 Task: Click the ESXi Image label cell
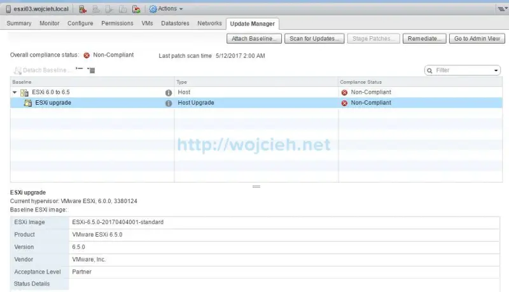39,222
